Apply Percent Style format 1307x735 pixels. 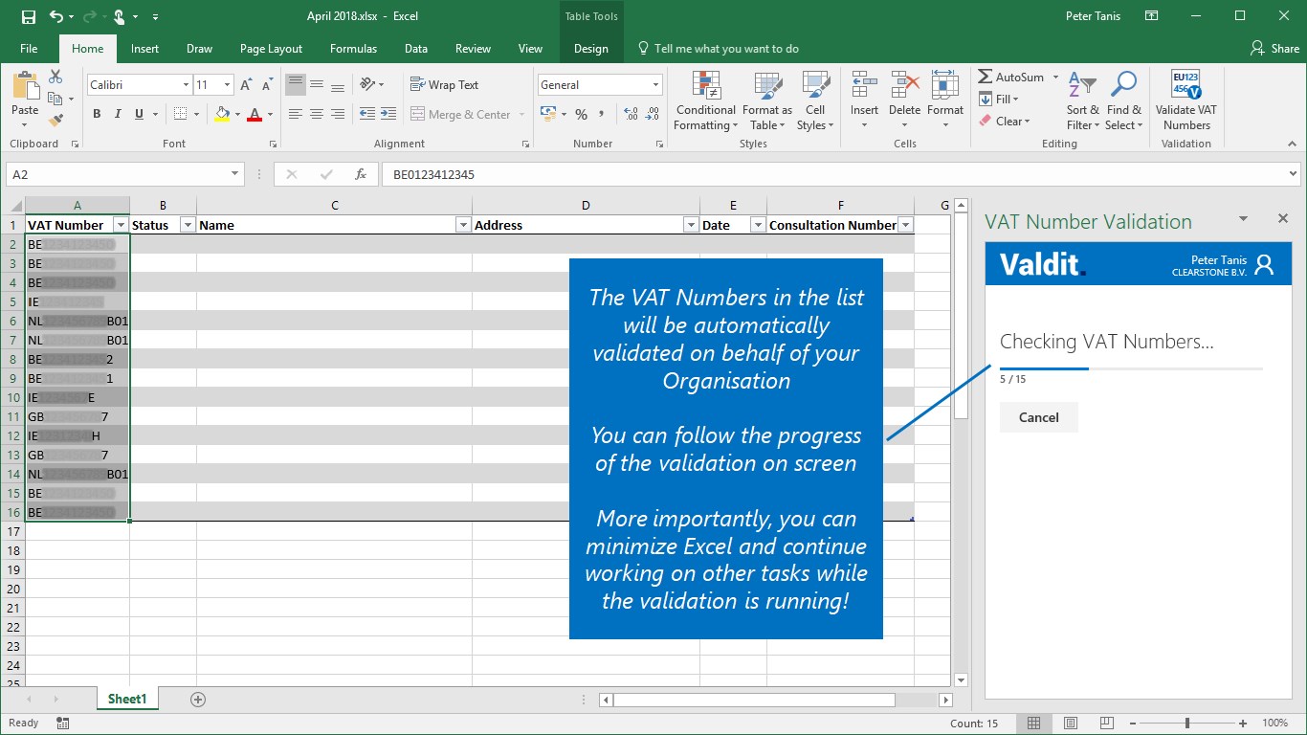click(581, 114)
